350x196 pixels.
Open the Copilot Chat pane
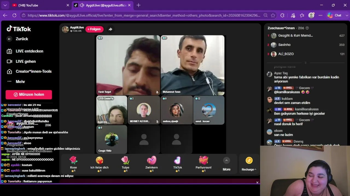point(334,16)
